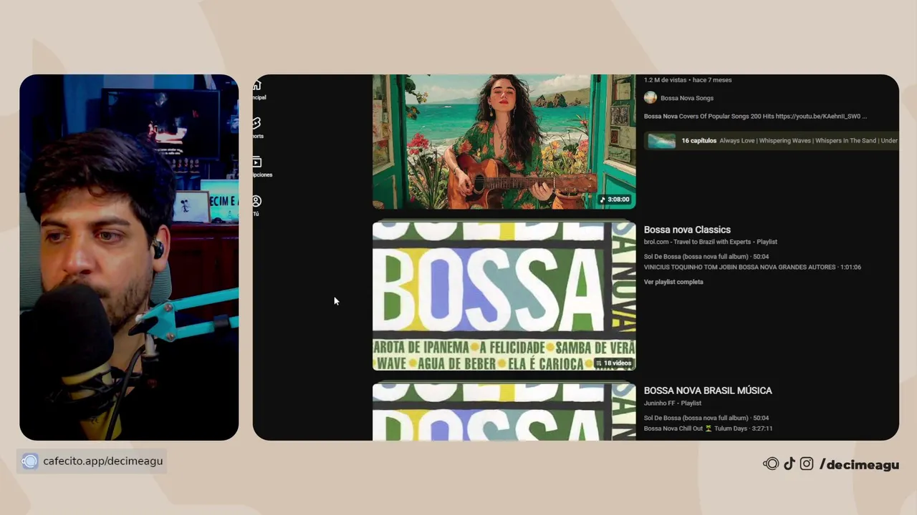Image resolution: width=917 pixels, height=515 pixels.
Task: Click Bossa Nova Chill Out Tulum Days entry
Action: pyautogui.click(x=708, y=428)
